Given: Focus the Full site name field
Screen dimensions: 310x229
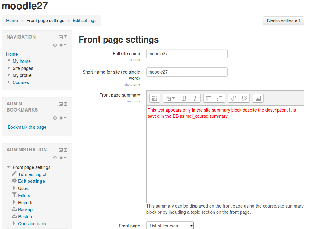Looking at the screenshot, I should point(187,54).
